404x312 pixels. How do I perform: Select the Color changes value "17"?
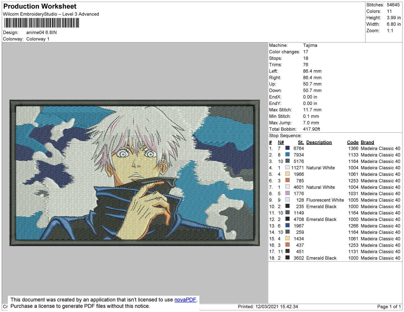click(306, 52)
